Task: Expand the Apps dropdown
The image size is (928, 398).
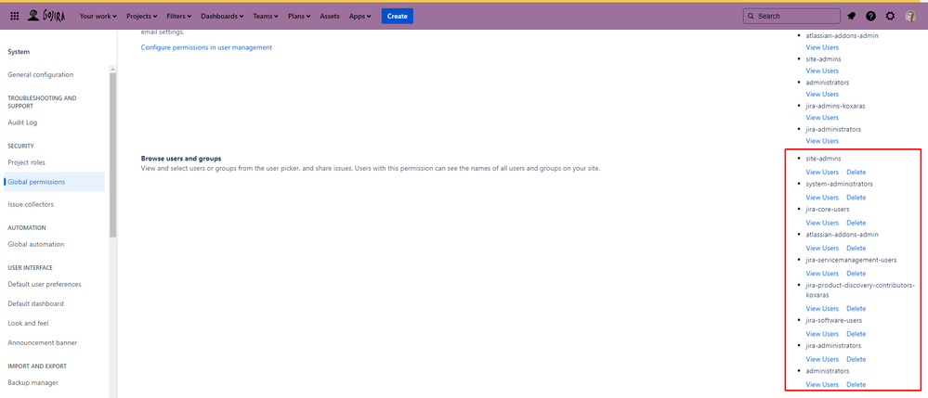Action: [359, 16]
